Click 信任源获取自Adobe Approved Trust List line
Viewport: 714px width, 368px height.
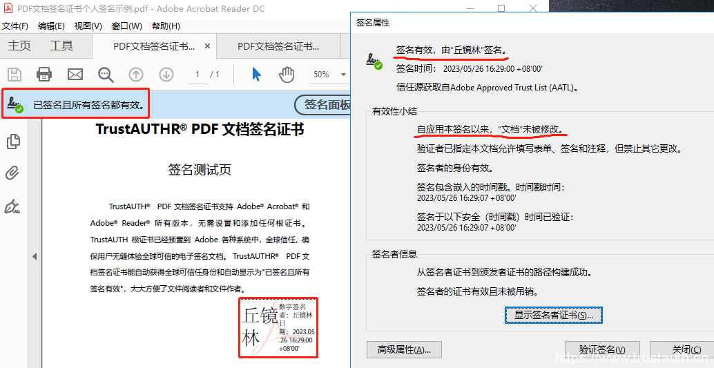[x=488, y=88]
